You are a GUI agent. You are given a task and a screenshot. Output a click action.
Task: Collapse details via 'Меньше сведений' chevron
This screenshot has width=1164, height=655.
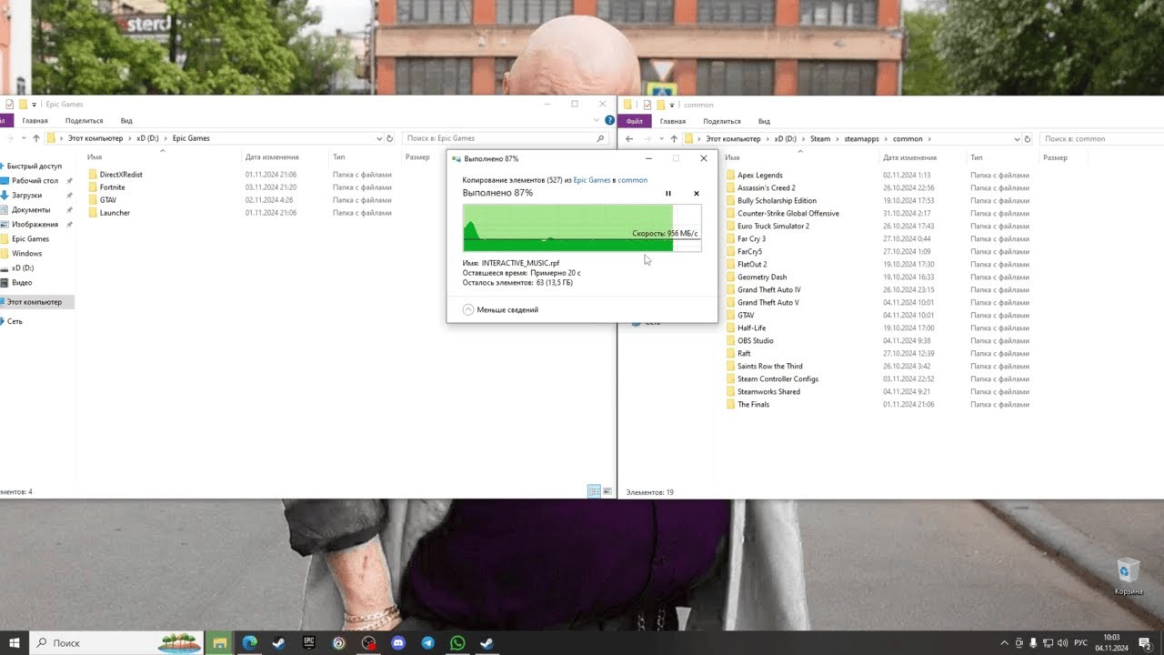click(x=468, y=309)
